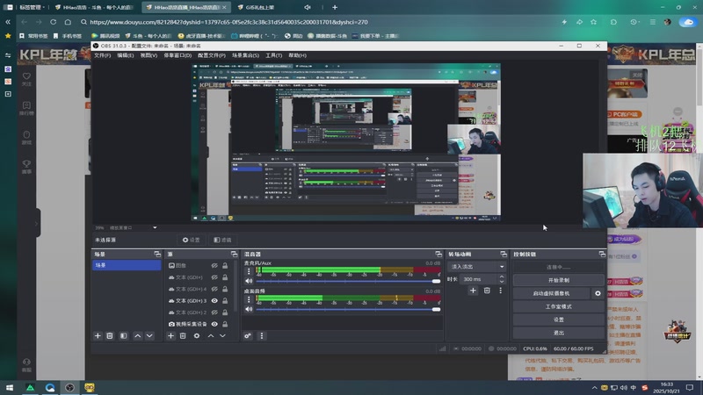Screen dimensions: 703x395
Task: Move scene up in scenes toolbar
Action: tap(138, 336)
